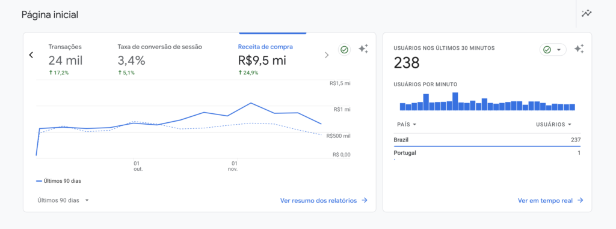Click the 01 out. axis label
This screenshot has width=616, height=229.
point(138,167)
